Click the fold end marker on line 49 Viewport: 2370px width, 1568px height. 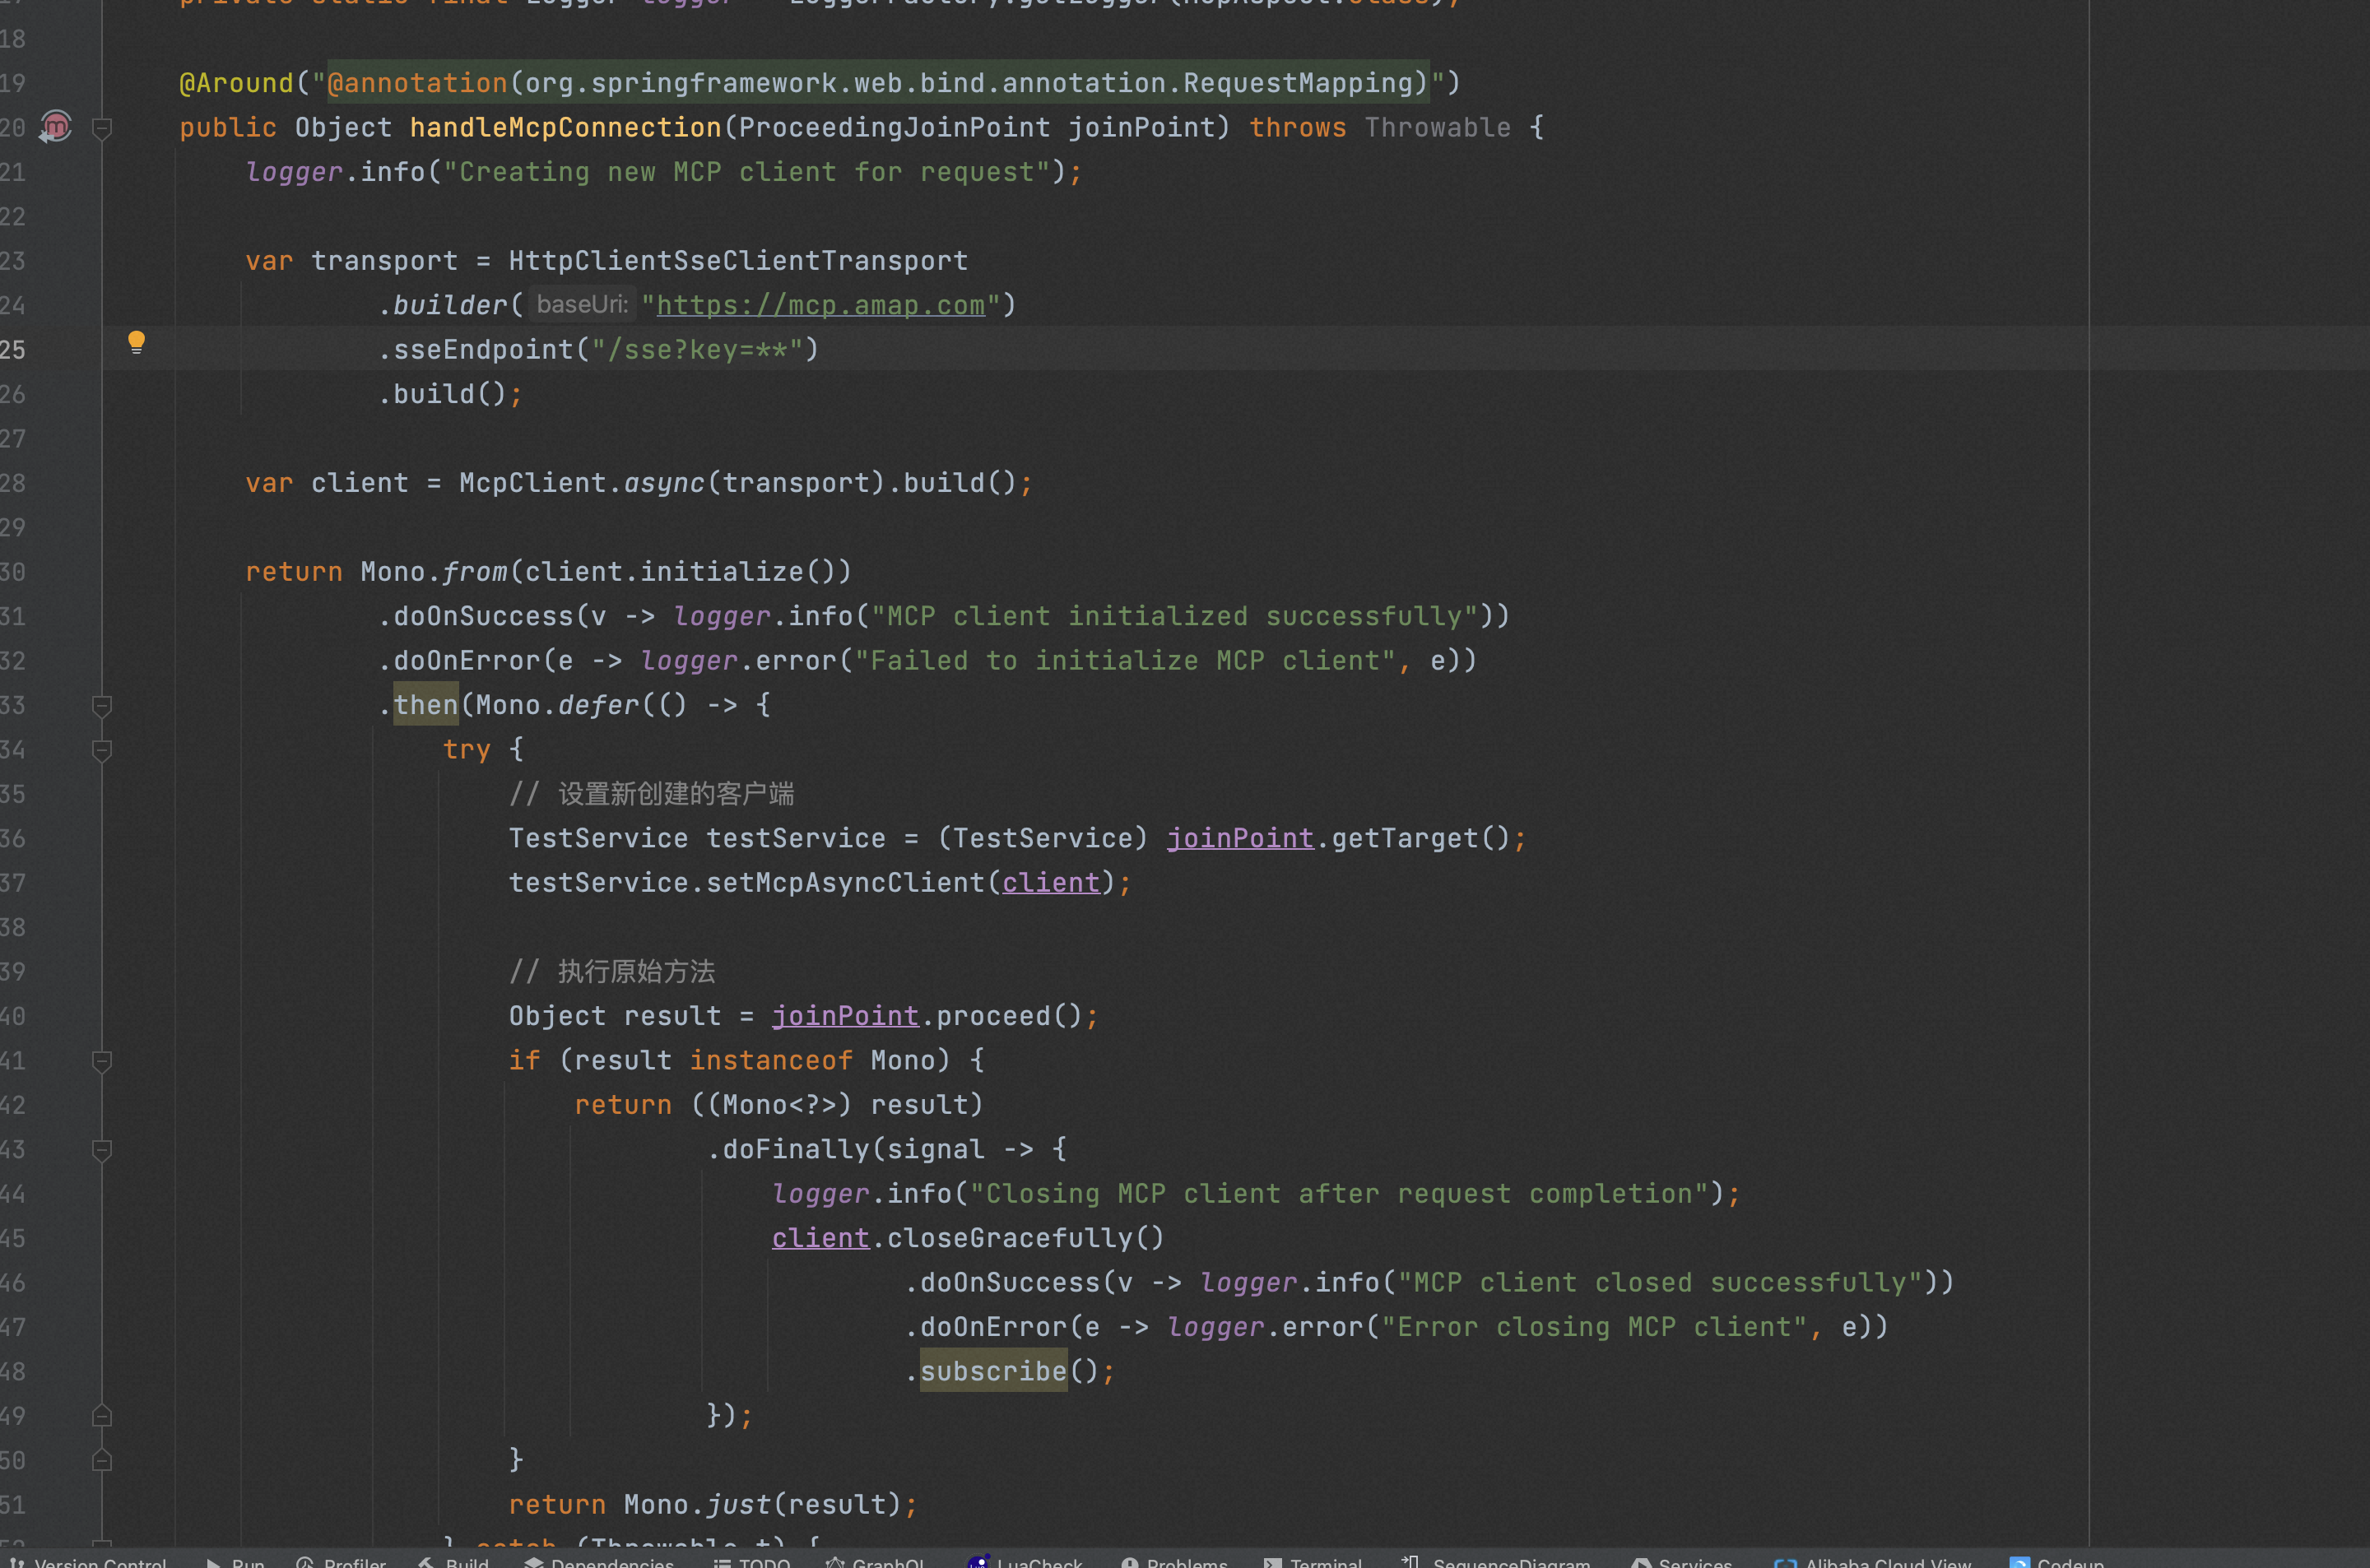point(101,1416)
